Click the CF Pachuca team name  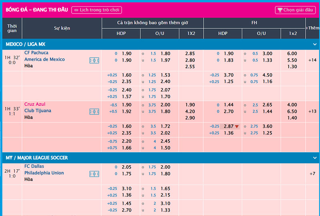click(36, 53)
